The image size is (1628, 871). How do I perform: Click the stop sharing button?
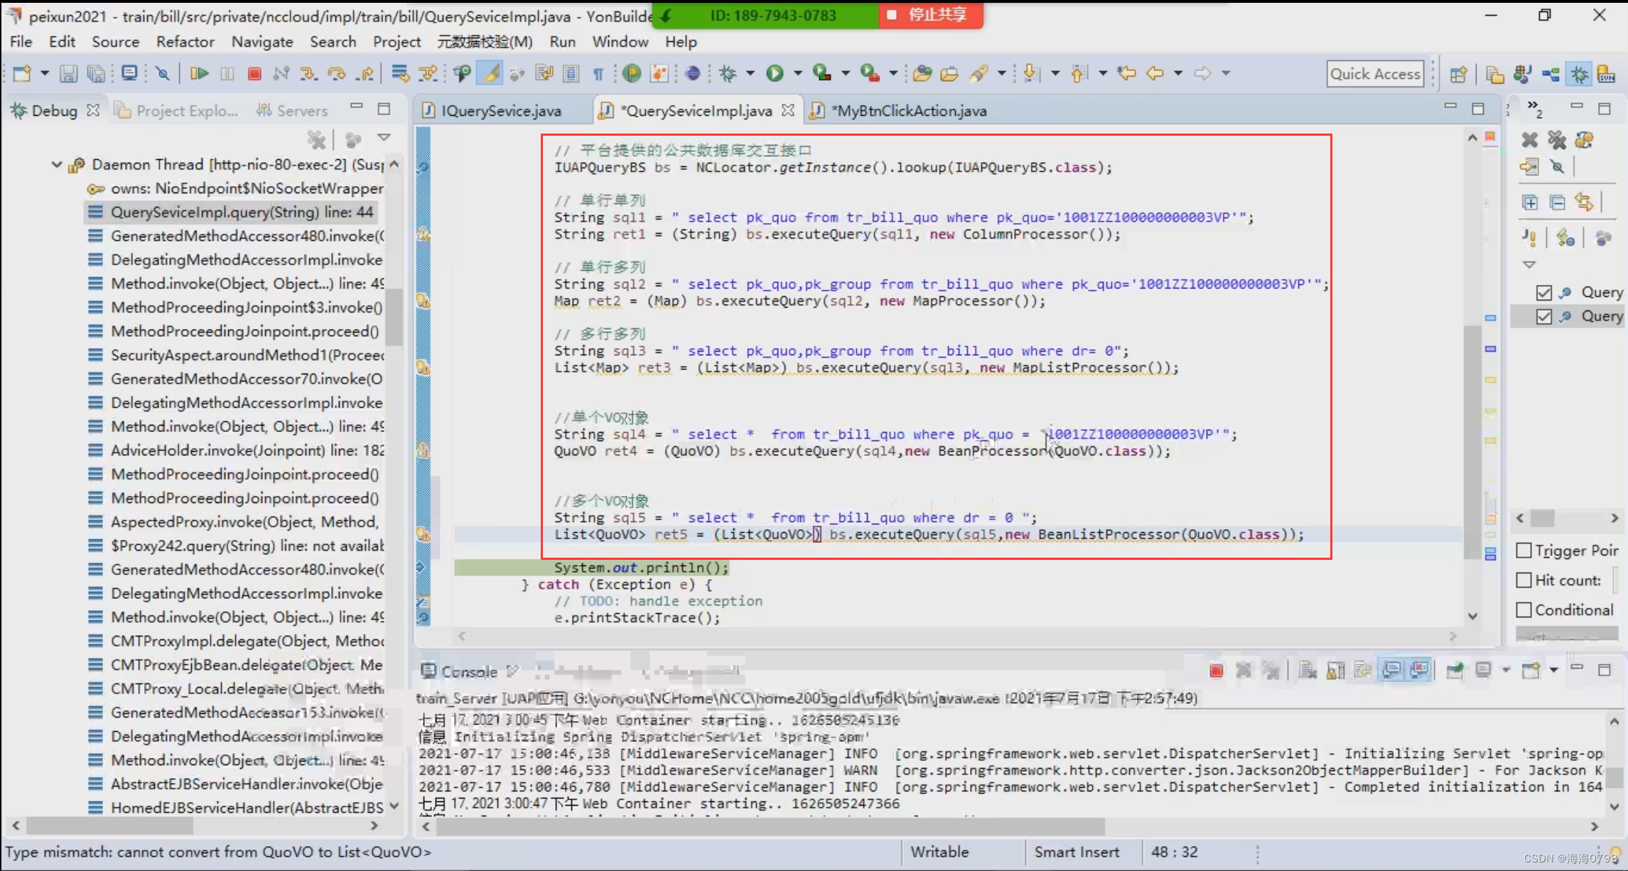(930, 15)
